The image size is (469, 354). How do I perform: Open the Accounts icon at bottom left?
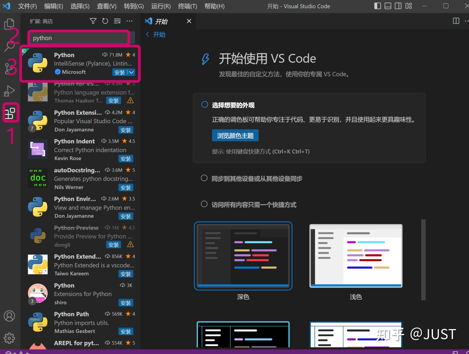pyautogui.click(x=10, y=316)
